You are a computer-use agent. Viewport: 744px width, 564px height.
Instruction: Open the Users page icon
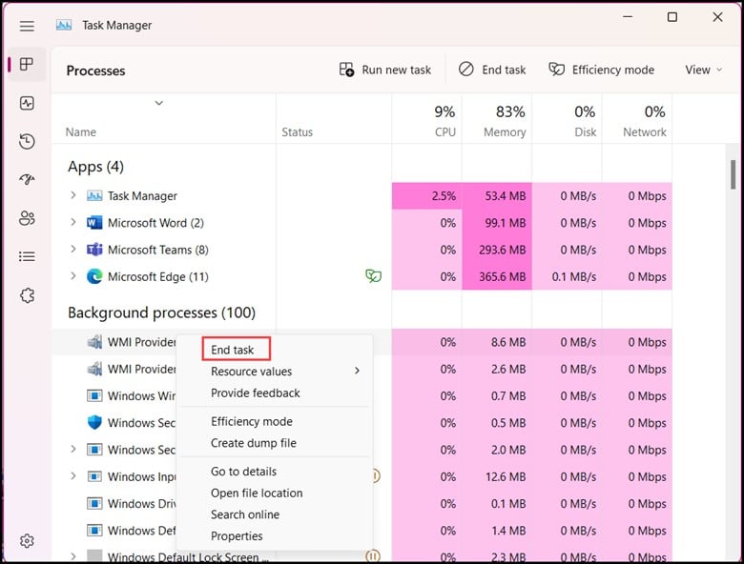tap(27, 218)
